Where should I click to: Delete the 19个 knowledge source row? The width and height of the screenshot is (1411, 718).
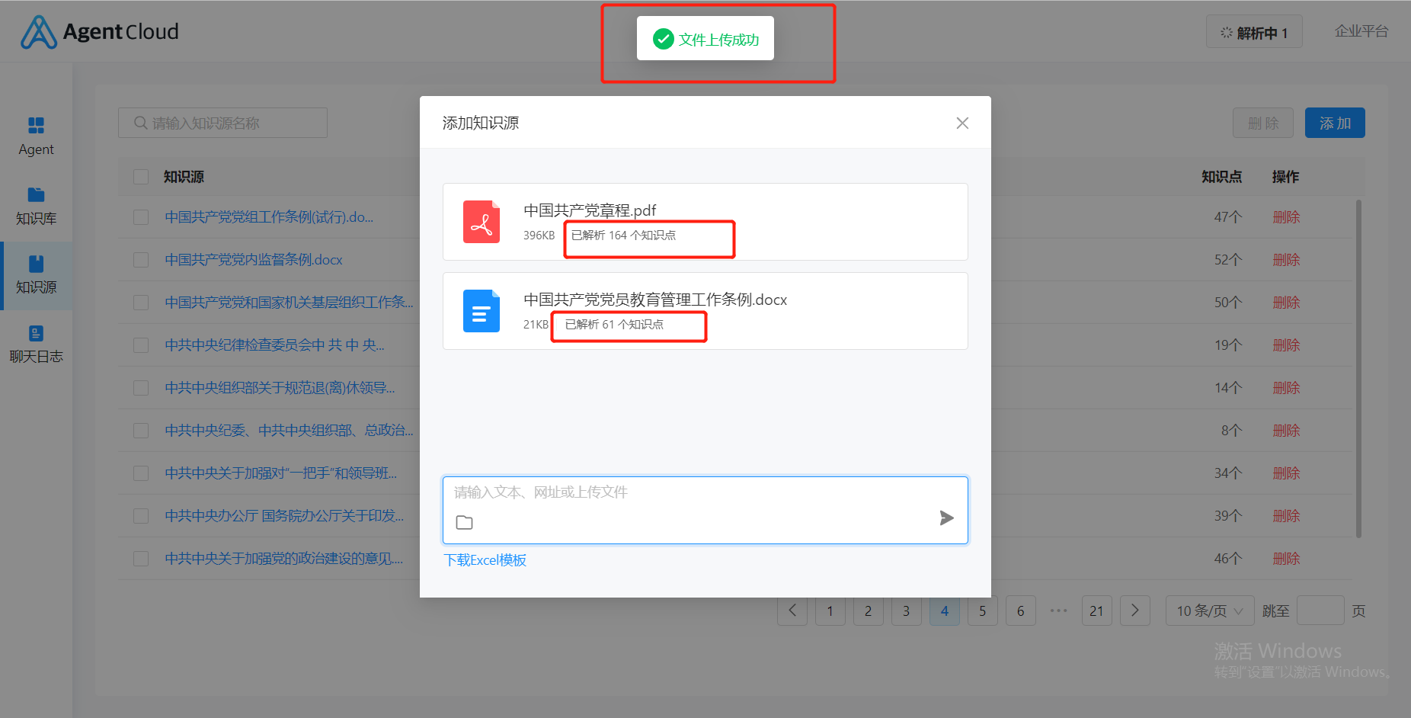tap(1286, 345)
